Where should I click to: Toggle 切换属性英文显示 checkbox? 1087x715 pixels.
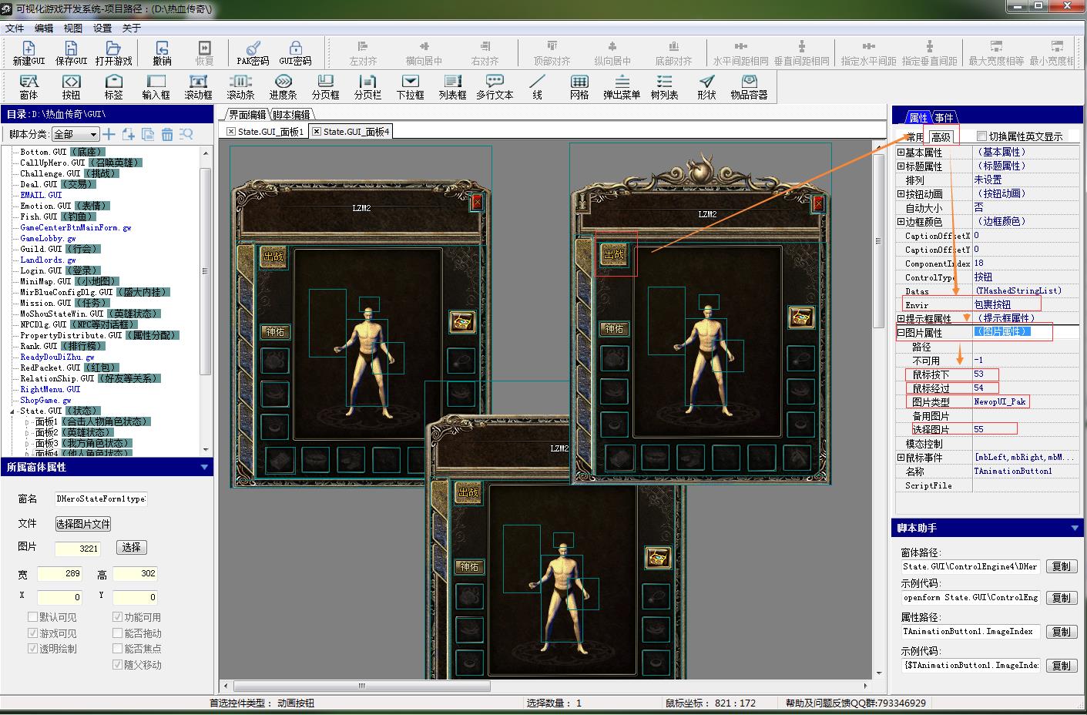point(981,136)
